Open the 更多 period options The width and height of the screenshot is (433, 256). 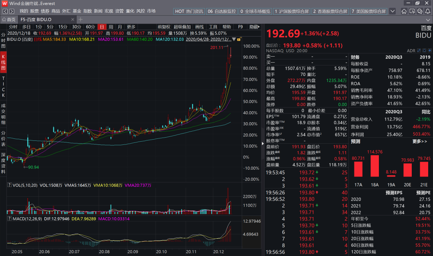(131, 27)
